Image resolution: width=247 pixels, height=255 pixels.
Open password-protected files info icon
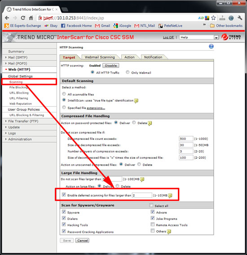(150, 123)
